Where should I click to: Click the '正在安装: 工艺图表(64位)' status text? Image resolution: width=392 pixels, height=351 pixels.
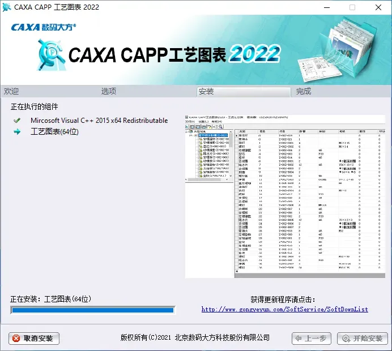point(51,299)
